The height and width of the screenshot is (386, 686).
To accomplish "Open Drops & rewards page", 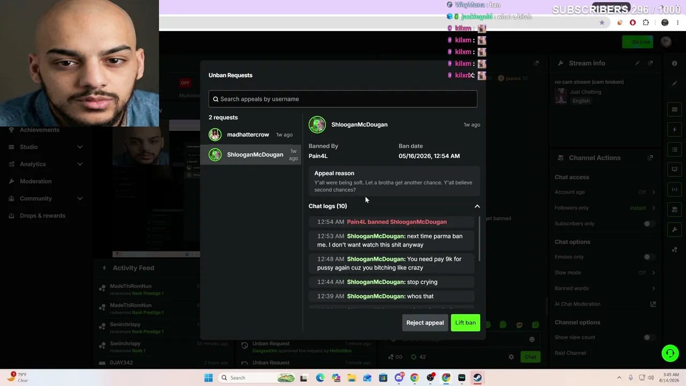I will [x=42, y=216].
